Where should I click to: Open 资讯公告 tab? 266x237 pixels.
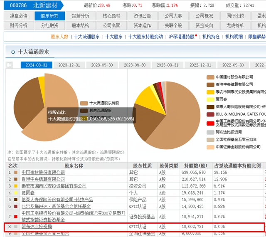click(143, 16)
